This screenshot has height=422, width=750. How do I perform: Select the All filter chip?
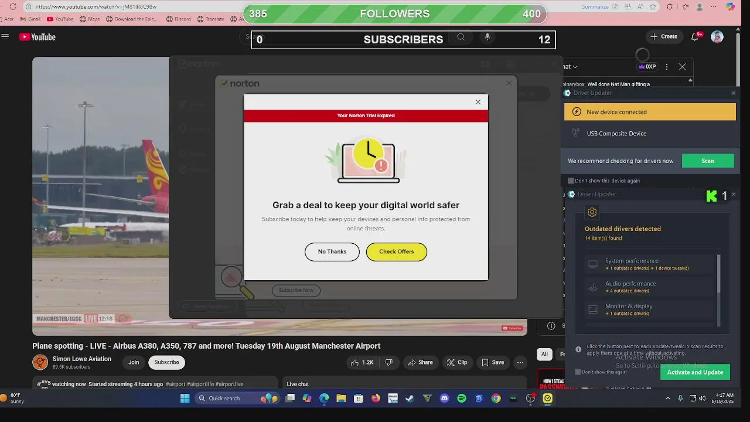[544, 354]
